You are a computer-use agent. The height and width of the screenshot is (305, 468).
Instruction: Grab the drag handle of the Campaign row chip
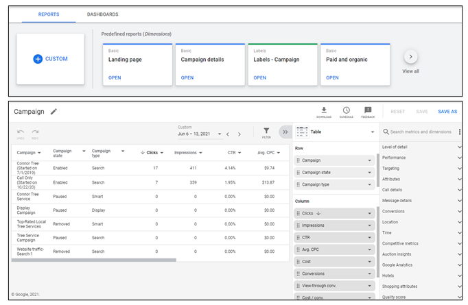tap(298, 160)
